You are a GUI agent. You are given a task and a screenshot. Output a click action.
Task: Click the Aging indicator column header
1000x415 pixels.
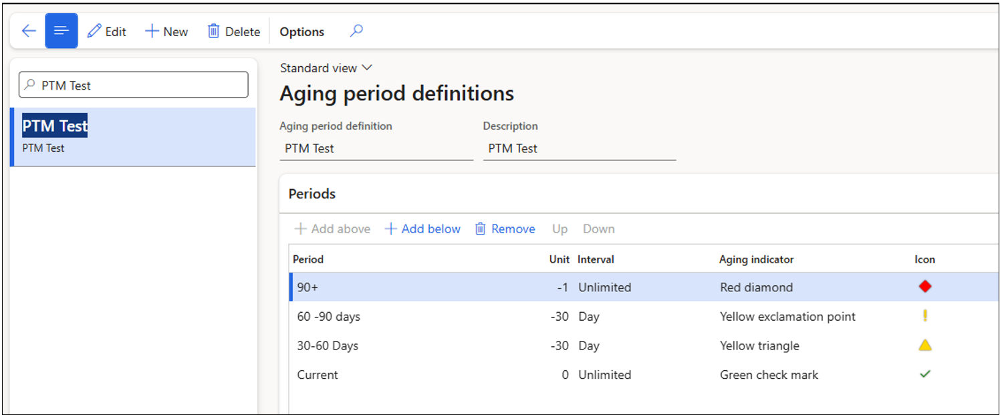tap(756, 259)
